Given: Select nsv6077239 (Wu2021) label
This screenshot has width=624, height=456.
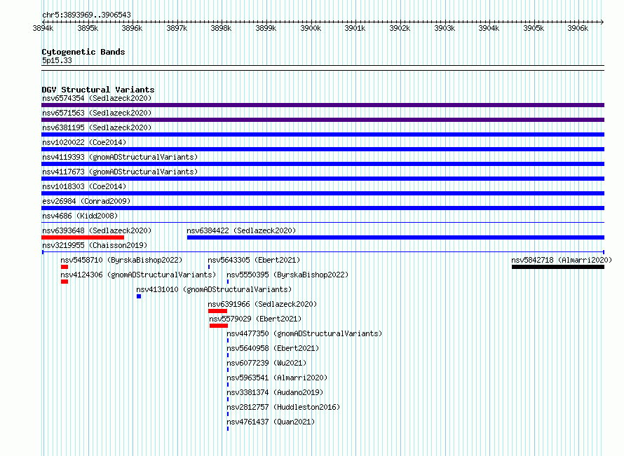Looking at the screenshot, I should pos(266,363).
